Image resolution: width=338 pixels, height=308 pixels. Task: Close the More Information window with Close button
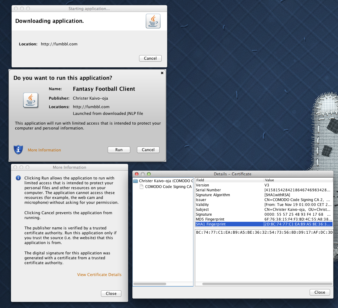[111, 294]
